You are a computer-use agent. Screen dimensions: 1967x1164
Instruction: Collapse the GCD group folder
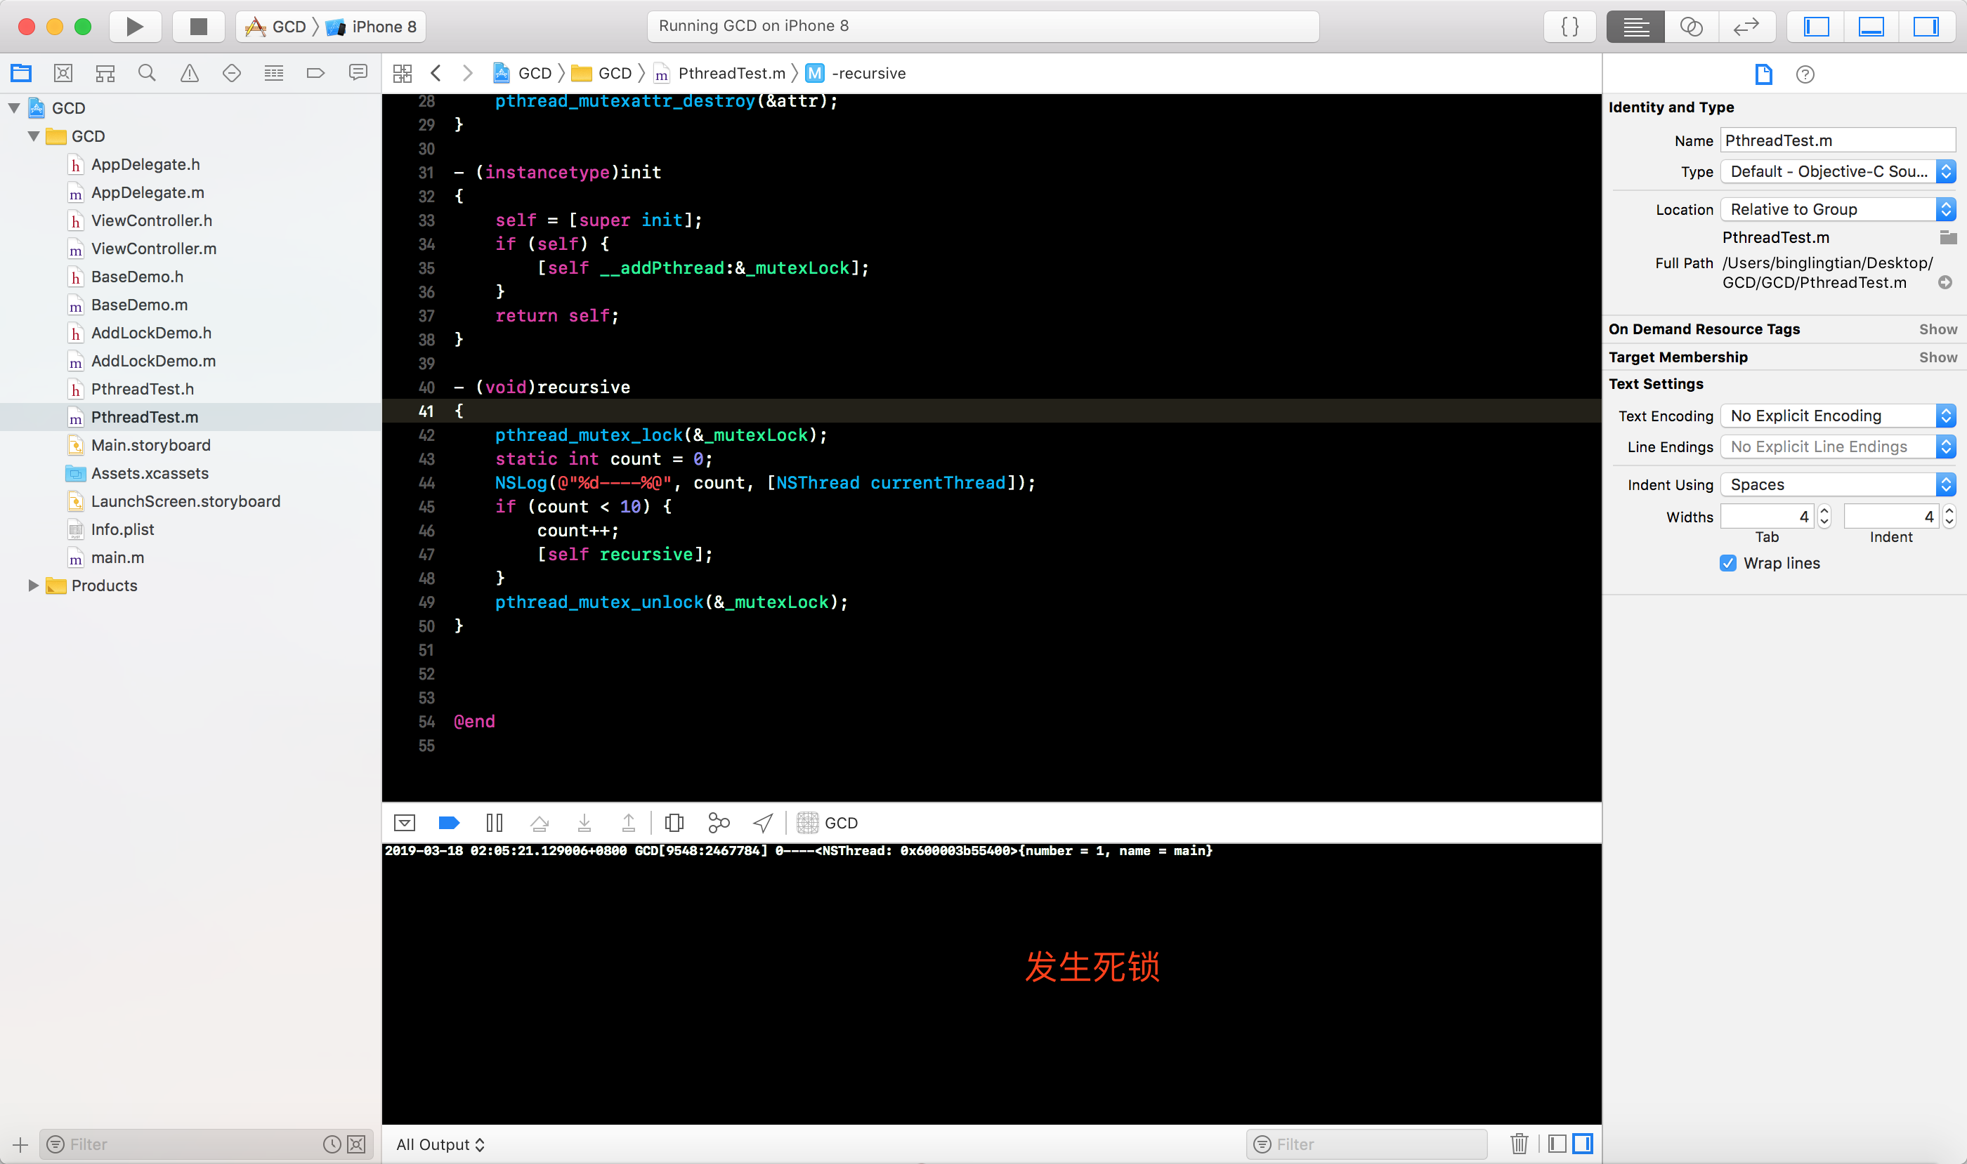tap(34, 136)
